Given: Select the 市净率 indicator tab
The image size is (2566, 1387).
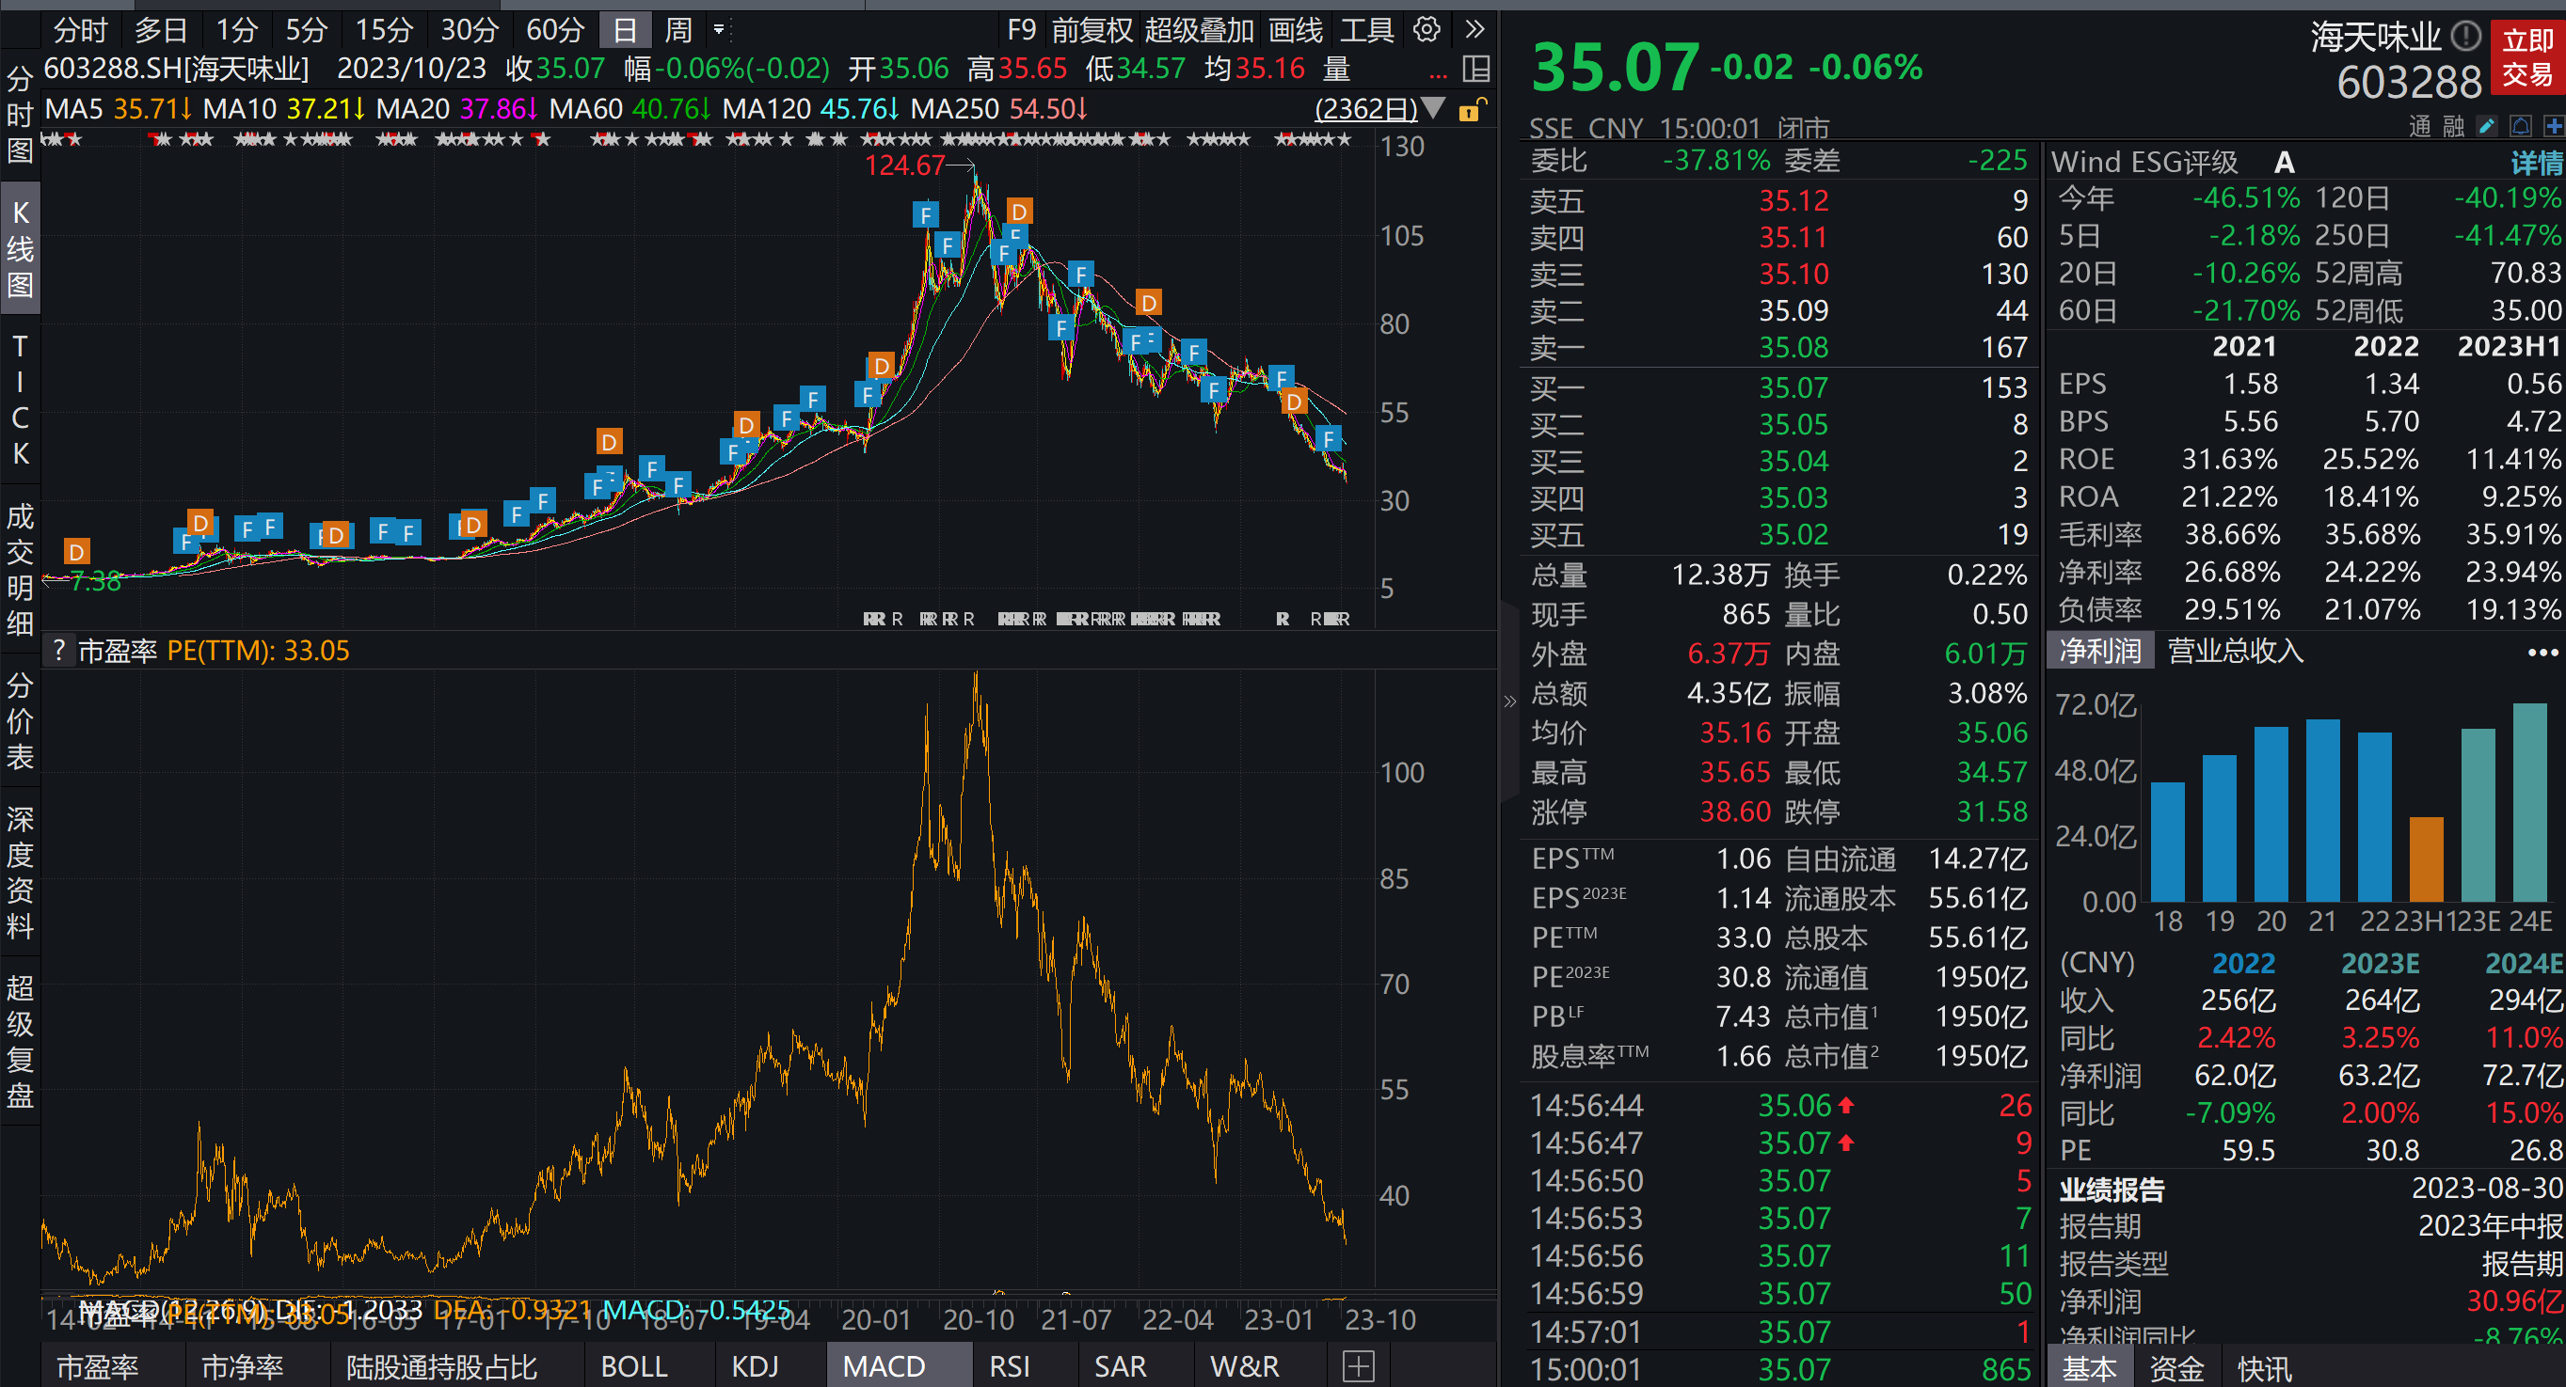Looking at the screenshot, I should pyautogui.click(x=243, y=1366).
